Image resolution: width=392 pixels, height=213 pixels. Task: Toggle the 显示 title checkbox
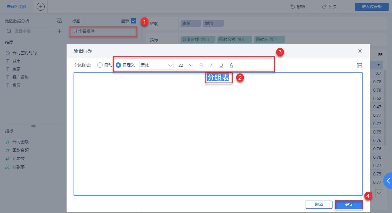[x=133, y=21]
